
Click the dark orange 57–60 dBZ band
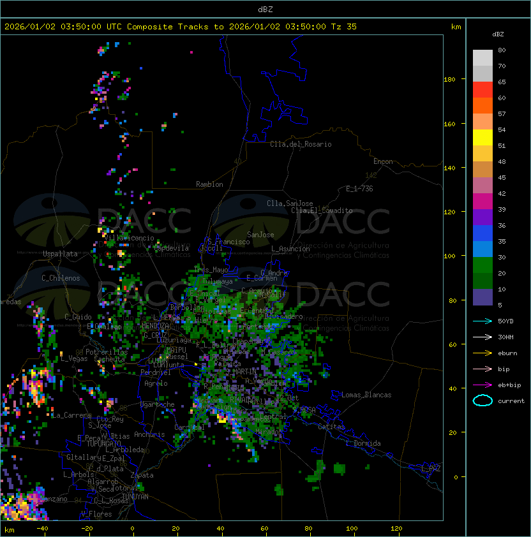(482, 106)
